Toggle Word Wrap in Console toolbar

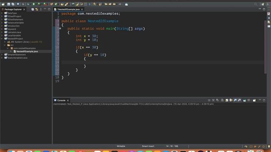pos(231,100)
